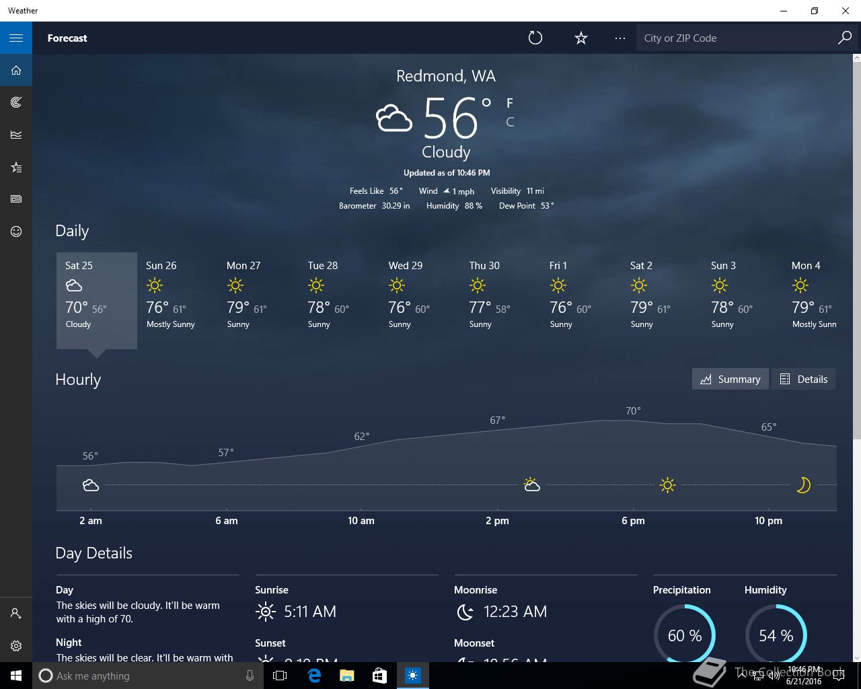Click Updated as of 10:46 PM text
The image size is (861, 689).
coord(447,173)
